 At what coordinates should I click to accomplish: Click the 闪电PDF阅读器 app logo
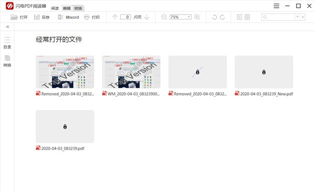tap(9, 6)
